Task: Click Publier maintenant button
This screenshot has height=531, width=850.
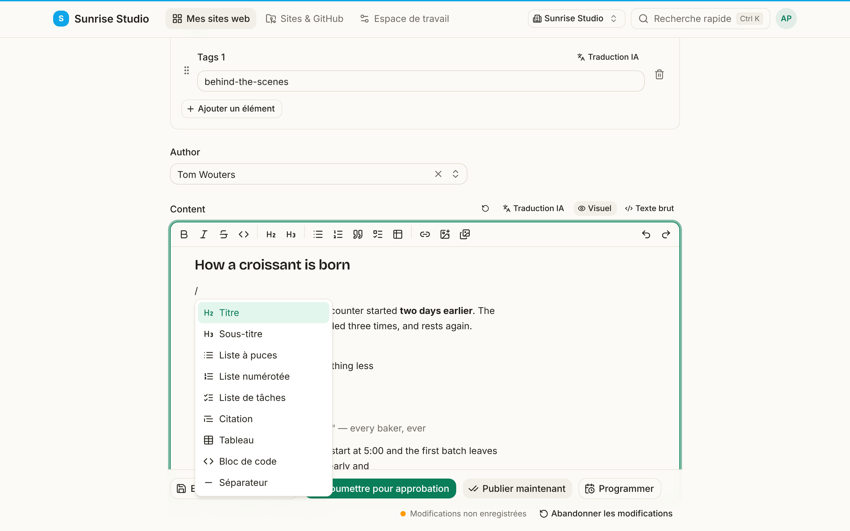Action: point(517,489)
